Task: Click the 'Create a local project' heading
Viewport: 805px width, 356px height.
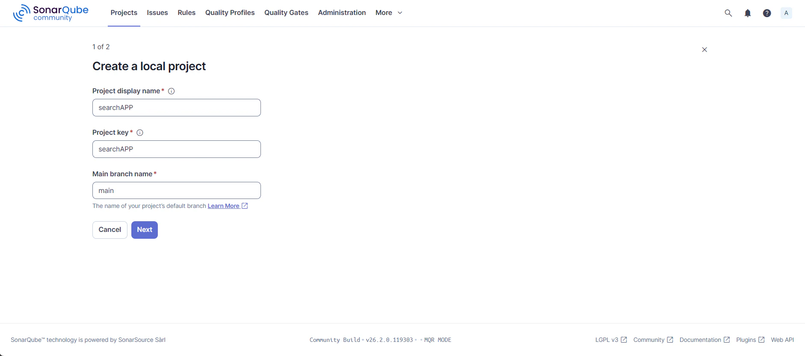Action: pos(149,66)
